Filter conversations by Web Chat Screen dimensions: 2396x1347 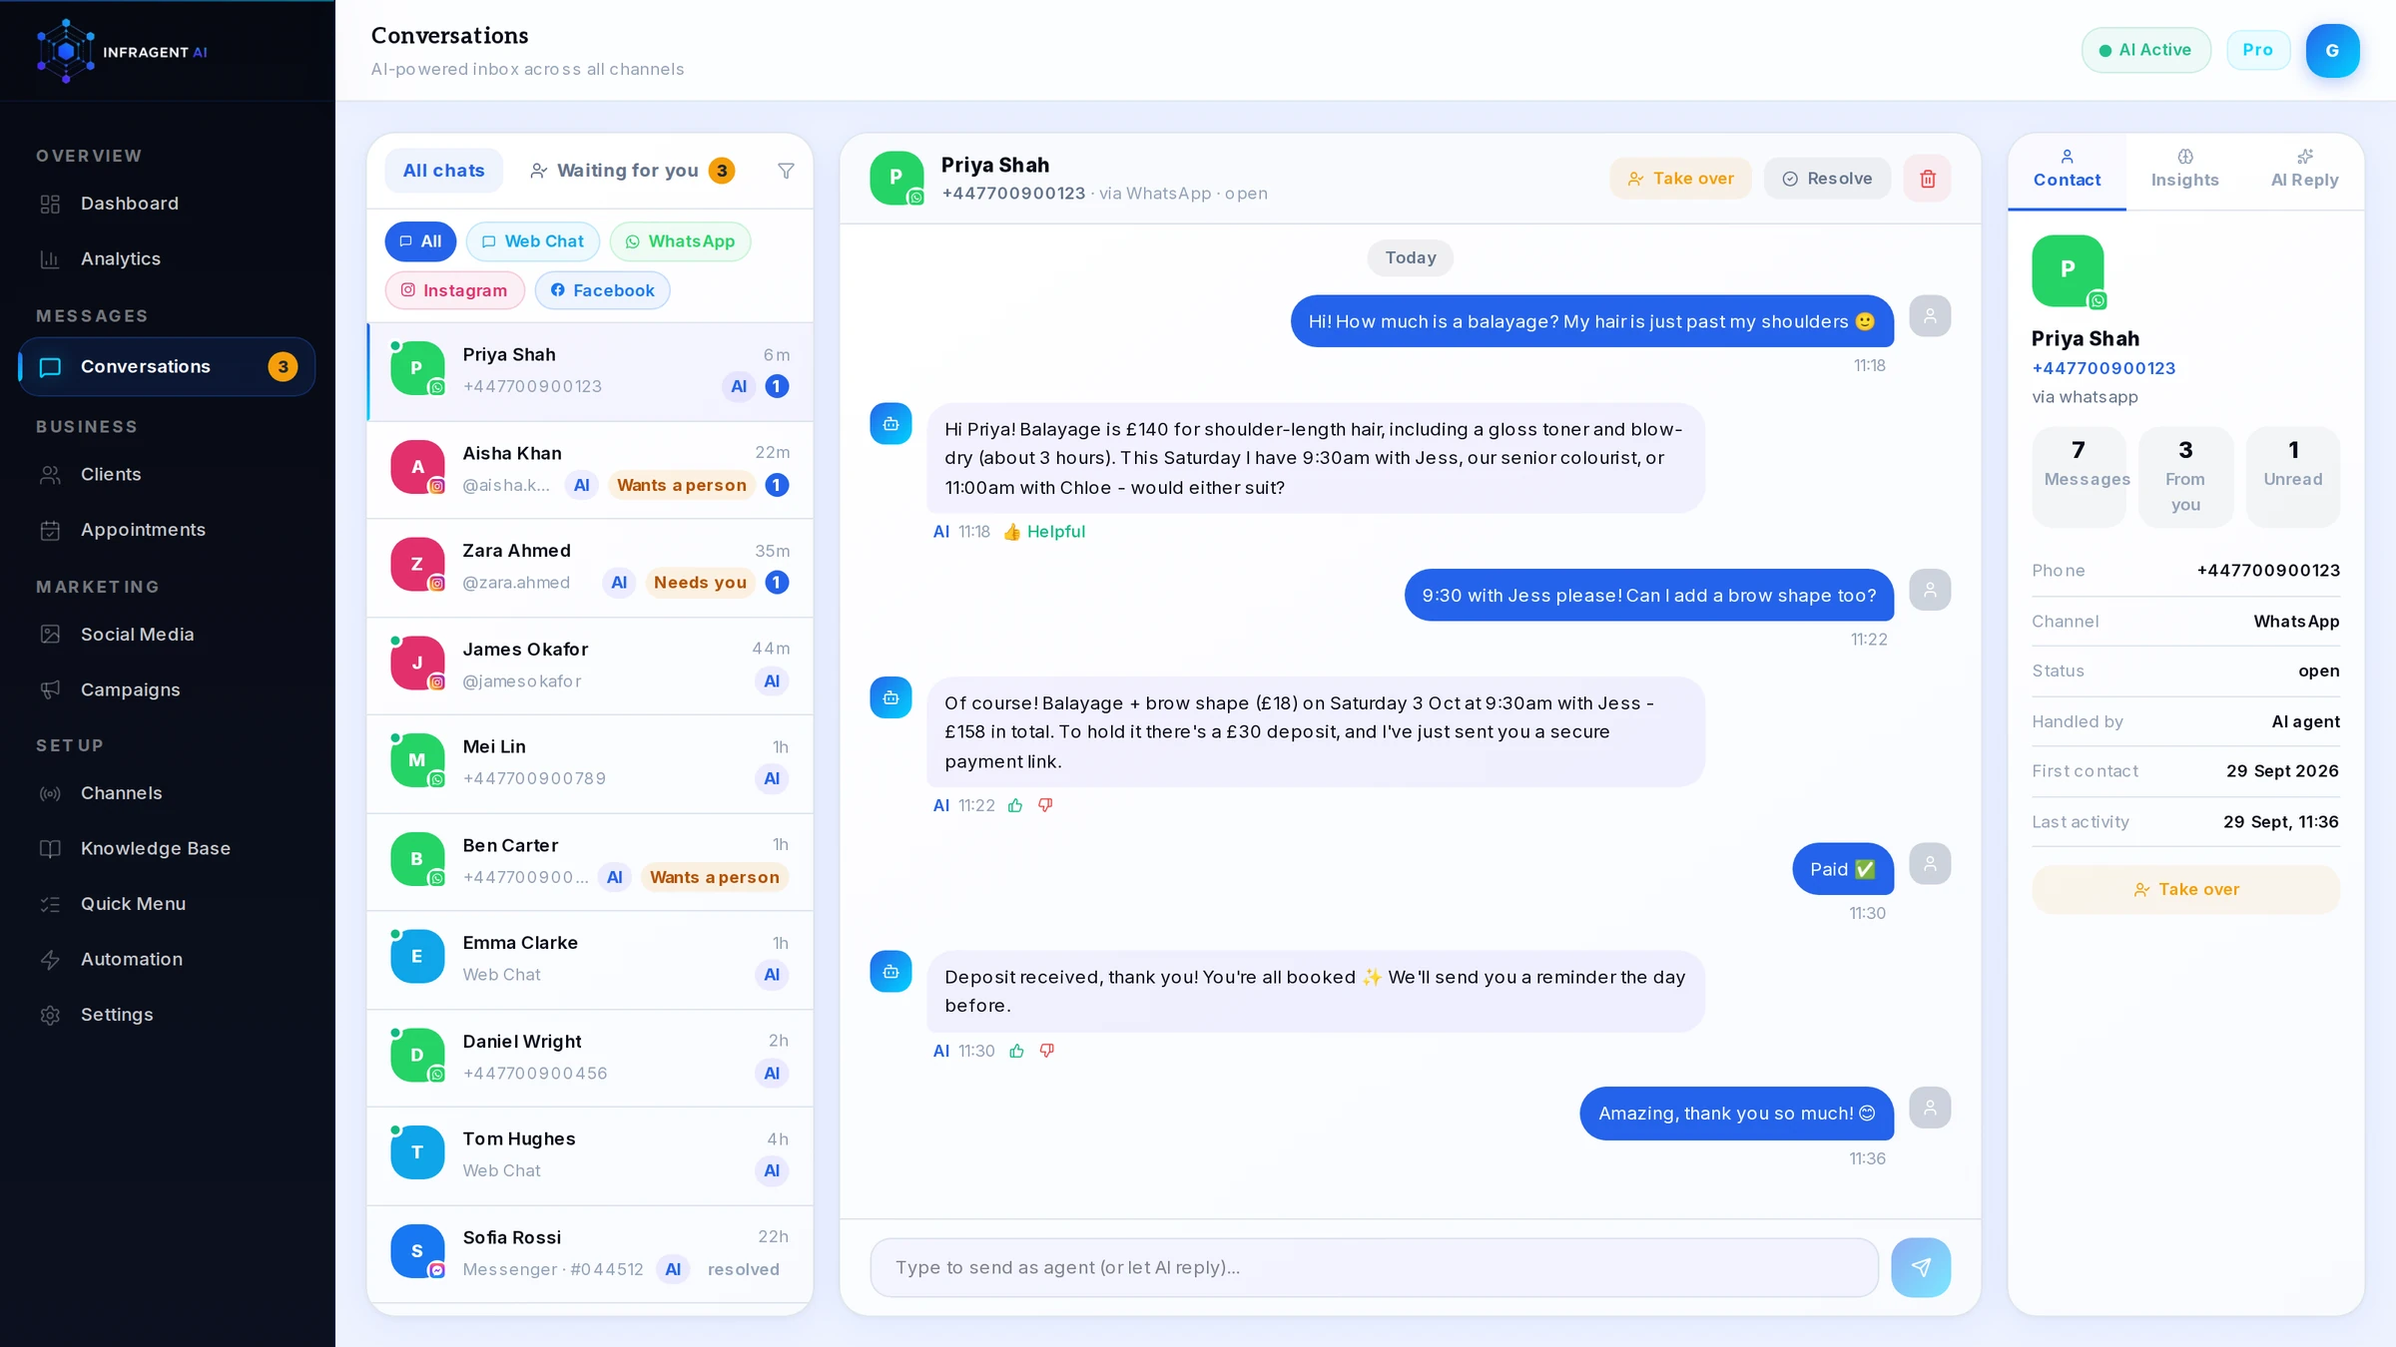click(x=532, y=241)
